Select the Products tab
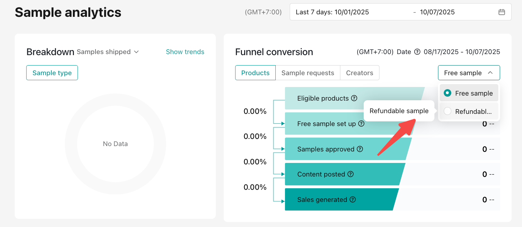 pos(255,73)
